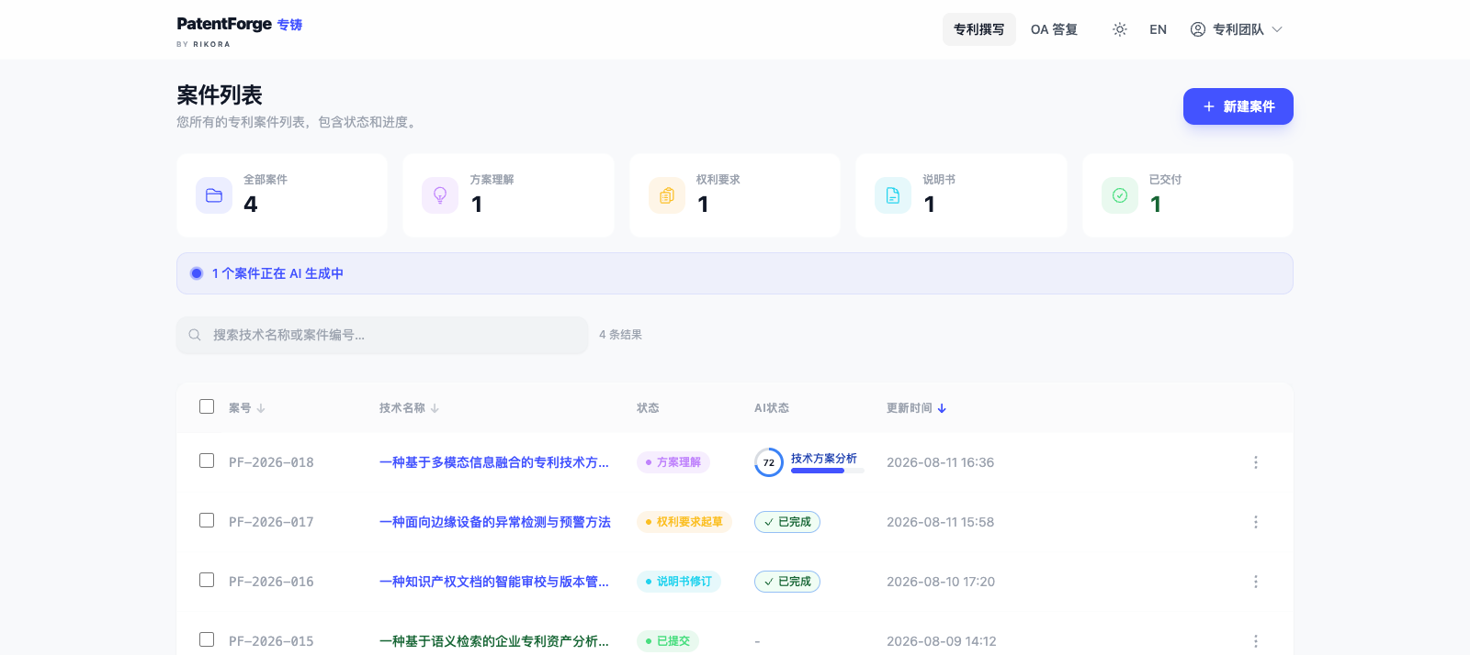Filter by the 已交付 card
Viewport: 1470px width, 655px height.
coord(1188,195)
